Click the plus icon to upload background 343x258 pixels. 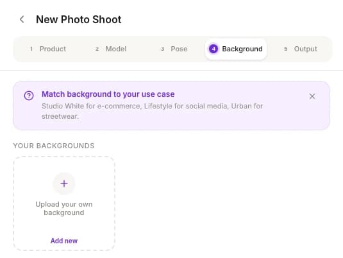click(x=64, y=184)
